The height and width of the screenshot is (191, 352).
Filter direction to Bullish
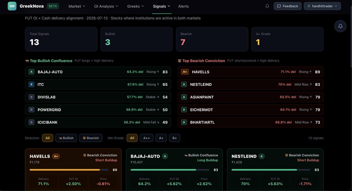66,138
